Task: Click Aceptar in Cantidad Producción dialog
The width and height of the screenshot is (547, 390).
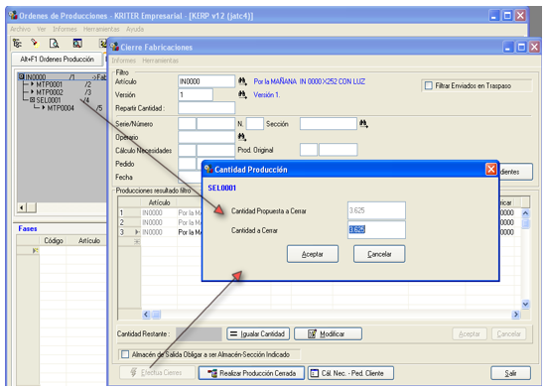Action: [x=313, y=254]
